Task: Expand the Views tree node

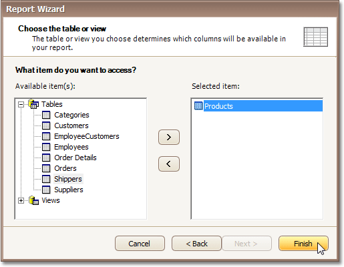Action: coord(21,200)
